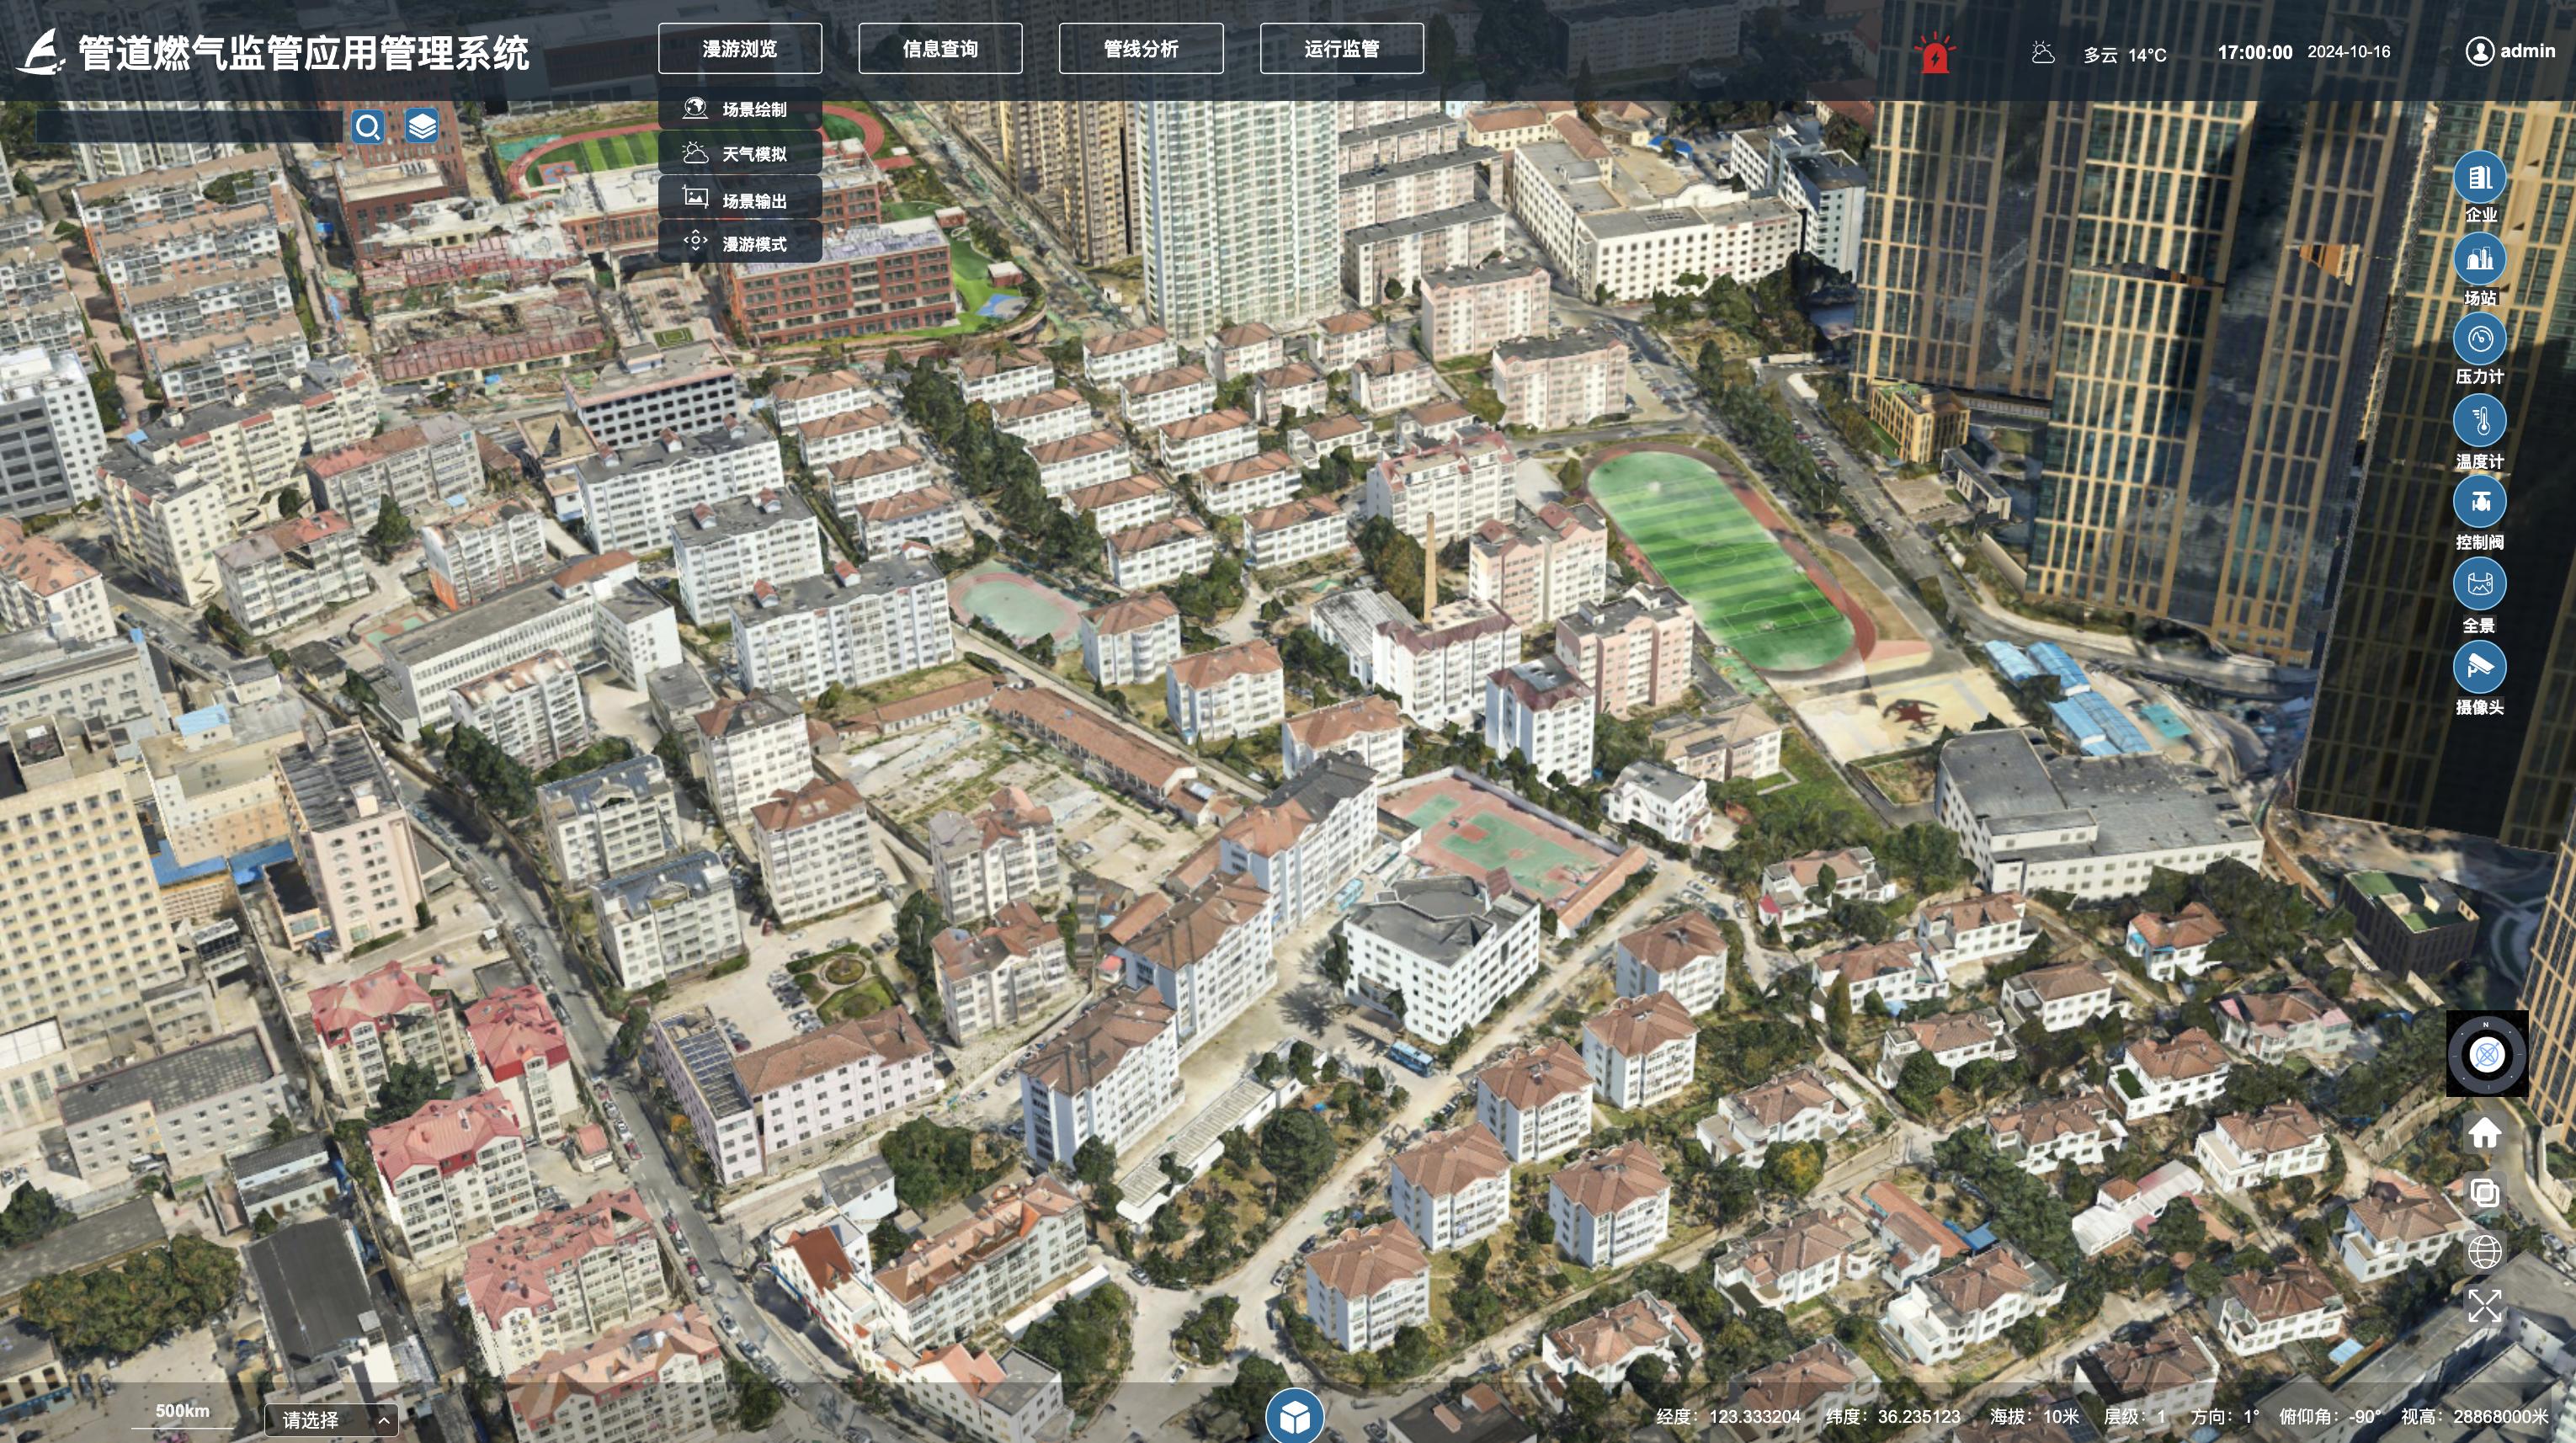Click the red alarm siren icon
The image size is (2576, 1443).
(1935, 54)
